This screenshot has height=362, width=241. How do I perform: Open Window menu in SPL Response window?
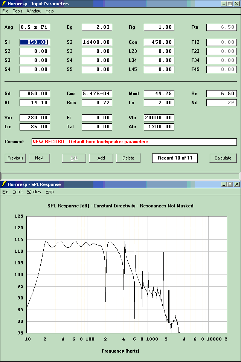click(34, 192)
